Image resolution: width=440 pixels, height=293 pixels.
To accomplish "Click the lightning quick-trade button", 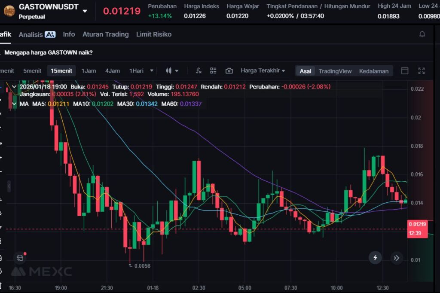I will tap(375, 257).
